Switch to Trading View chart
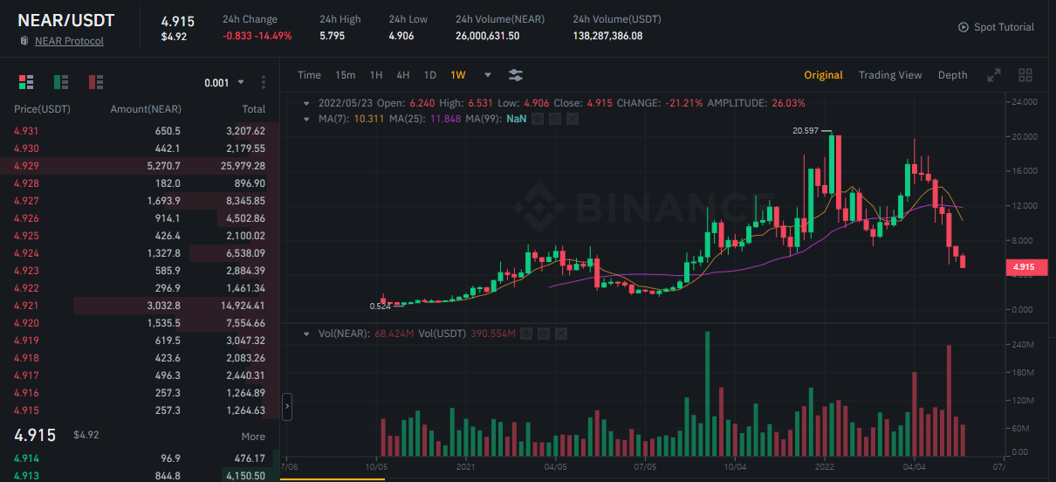Screen dimensions: 1056x482 click(890, 75)
